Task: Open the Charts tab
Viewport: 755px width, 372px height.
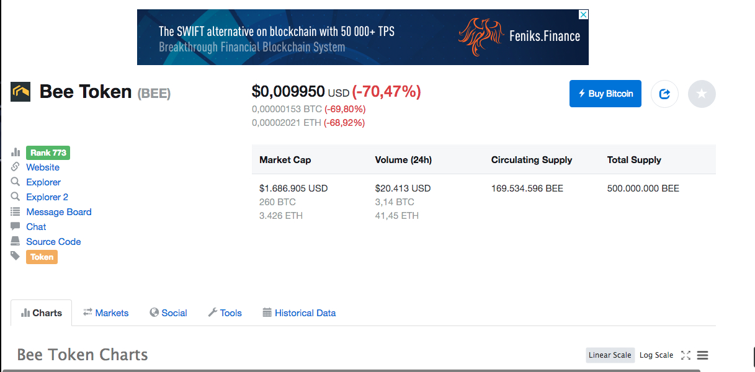Action: tap(42, 313)
